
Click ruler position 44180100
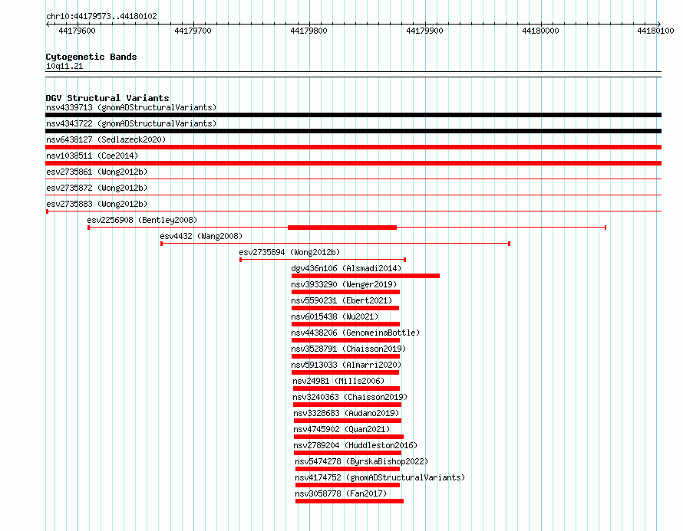[x=655, y=31]
